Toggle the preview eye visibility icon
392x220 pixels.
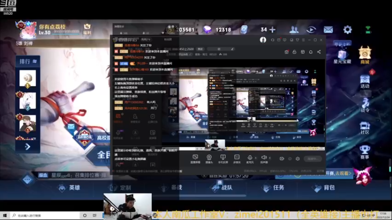[x=290, y=158]
